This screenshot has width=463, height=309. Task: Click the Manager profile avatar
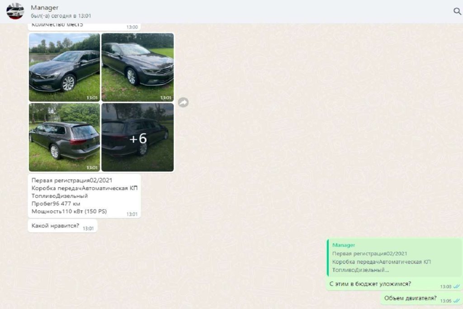pos(15,11)
